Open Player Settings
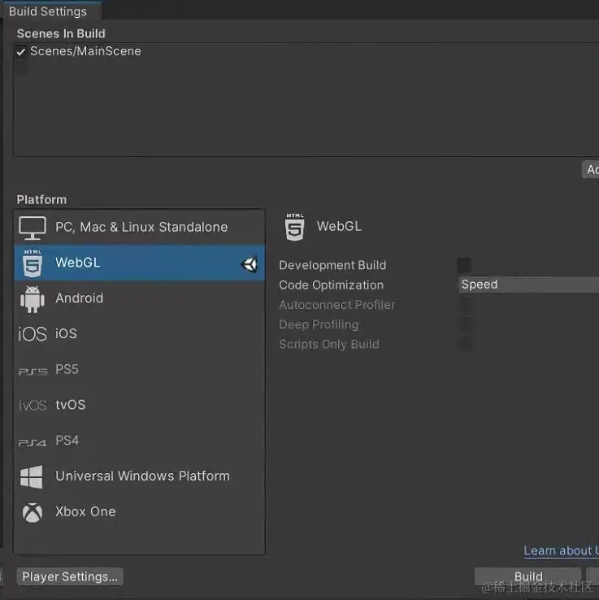 [x=70, y=576]
